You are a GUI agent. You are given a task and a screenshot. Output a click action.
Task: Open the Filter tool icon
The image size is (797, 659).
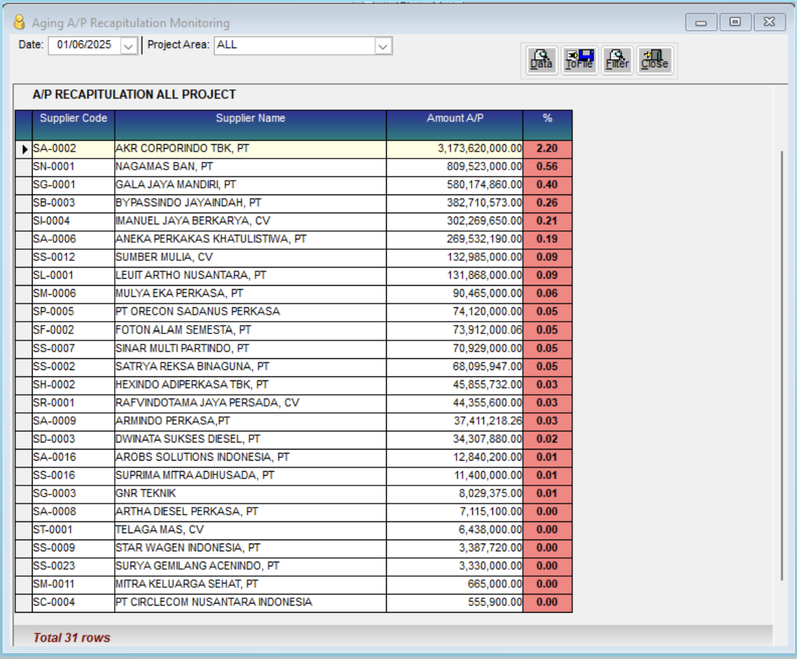618,61
